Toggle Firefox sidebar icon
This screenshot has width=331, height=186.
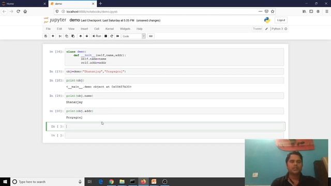coord(311,11)
